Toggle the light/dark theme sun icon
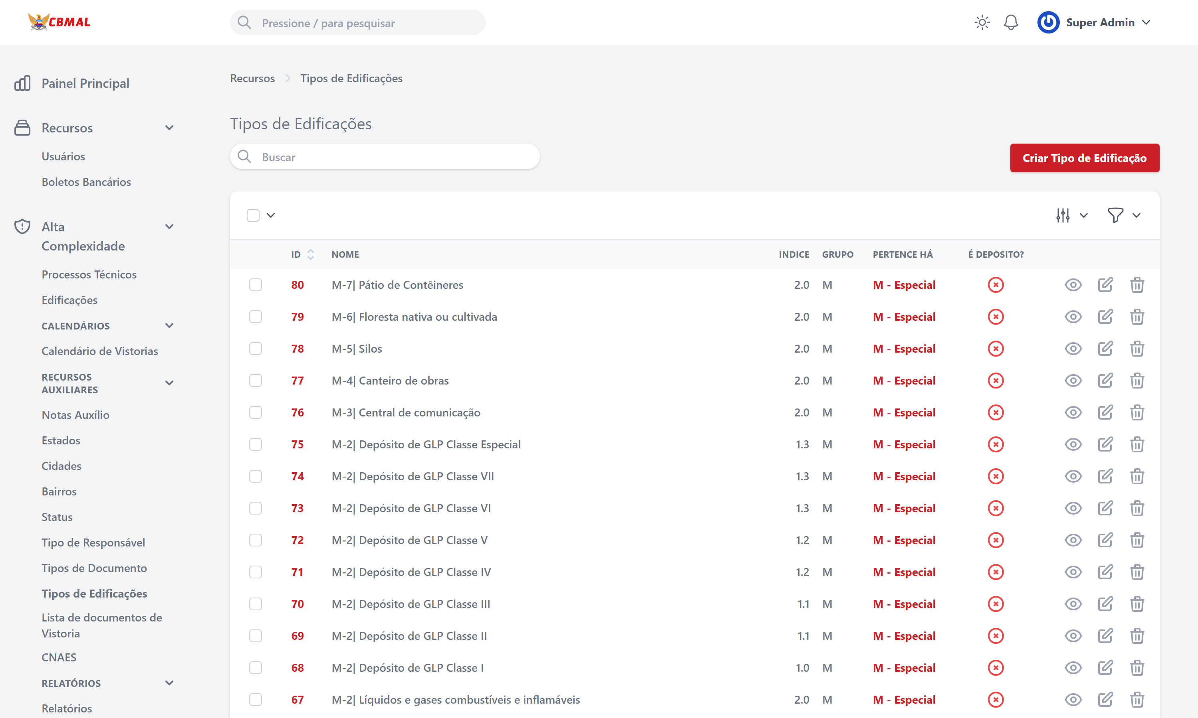Viewport: 1198px width, 718px height. coord(982,23)
